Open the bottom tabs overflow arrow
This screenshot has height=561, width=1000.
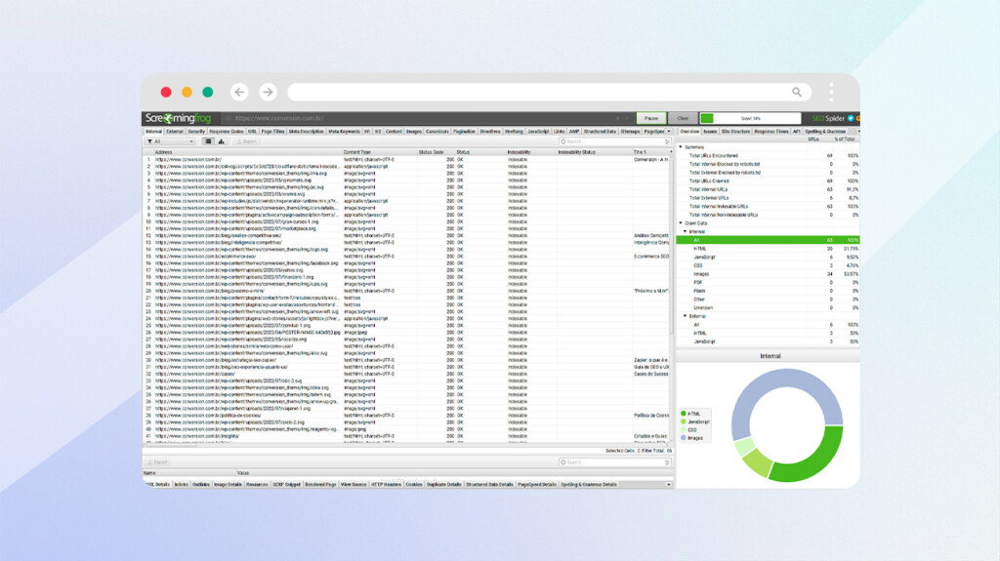click(668, 485)
